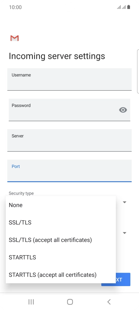Toggle password visibility eye icon
This screenshot has width=139, height=310.
coord(123,110)
